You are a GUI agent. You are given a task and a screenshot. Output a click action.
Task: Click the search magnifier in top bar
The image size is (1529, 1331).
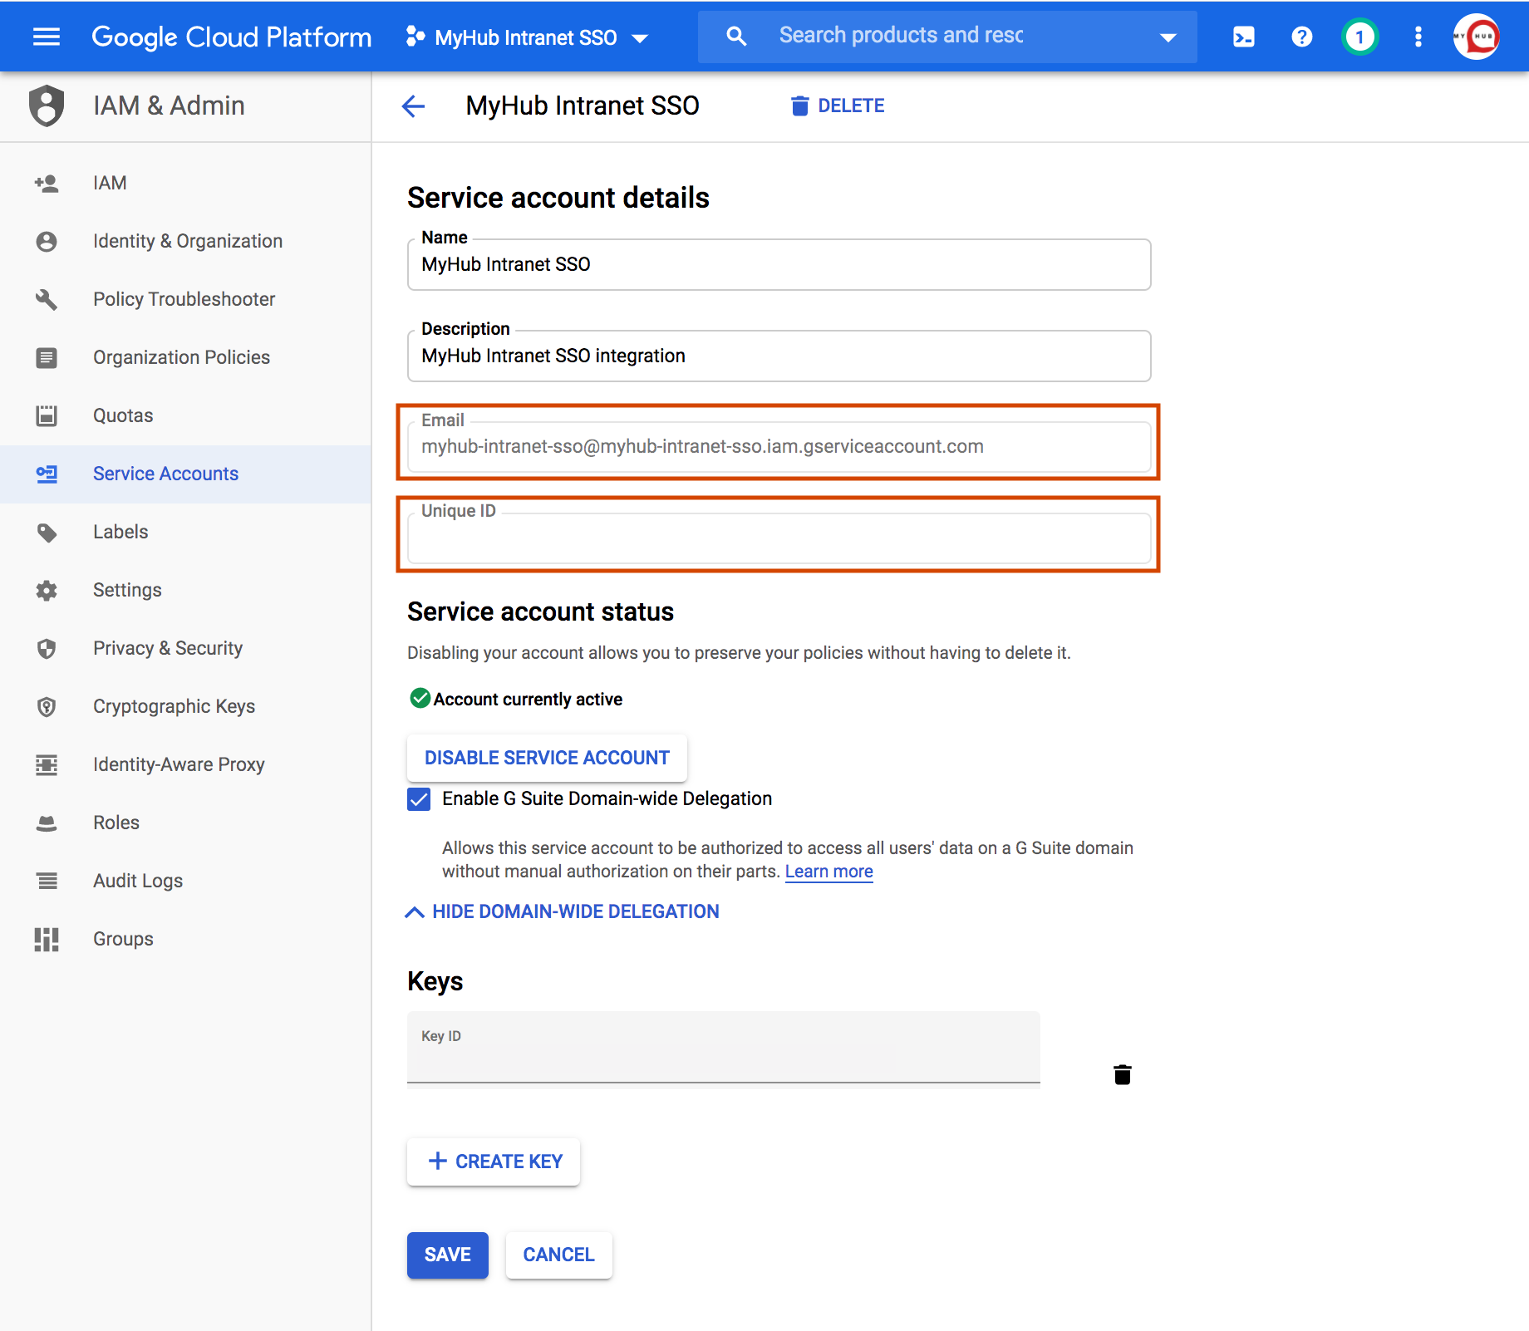pyautogui.click(x=736, y=37)
